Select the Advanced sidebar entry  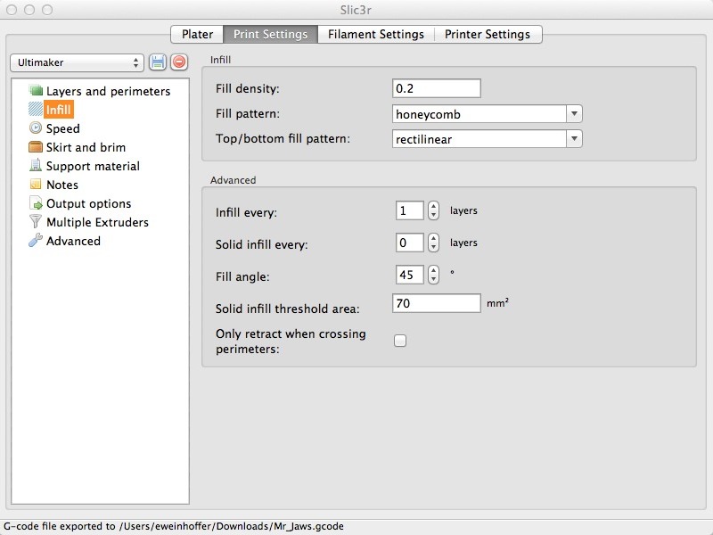click(x=73, y=241)
